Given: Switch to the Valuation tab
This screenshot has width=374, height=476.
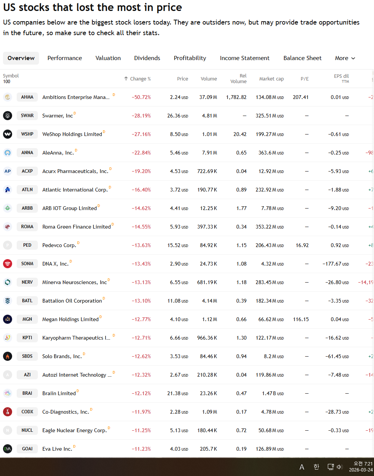Looking at the screenshot, I should (108, 58).
